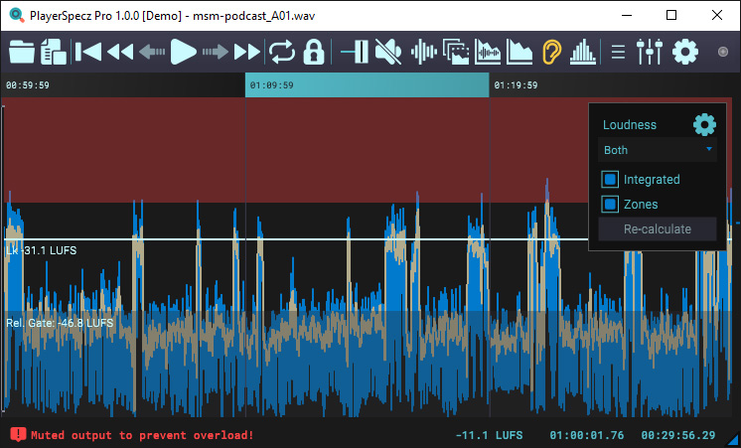Viewport: 741px width, 448px height.
Task: Skip to the start of the track
Action: 87,51
